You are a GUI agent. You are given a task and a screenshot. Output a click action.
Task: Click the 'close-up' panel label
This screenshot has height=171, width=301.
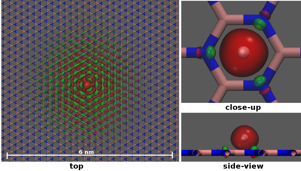243,107
